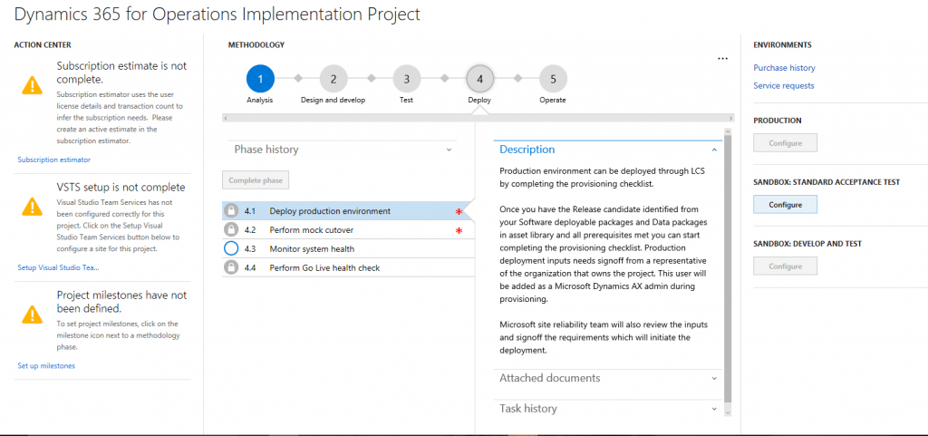The width and height of the screenshot is (928, 436).
Task: Toggle the Monitor system health status circle
Action: (x=231, y=248)
